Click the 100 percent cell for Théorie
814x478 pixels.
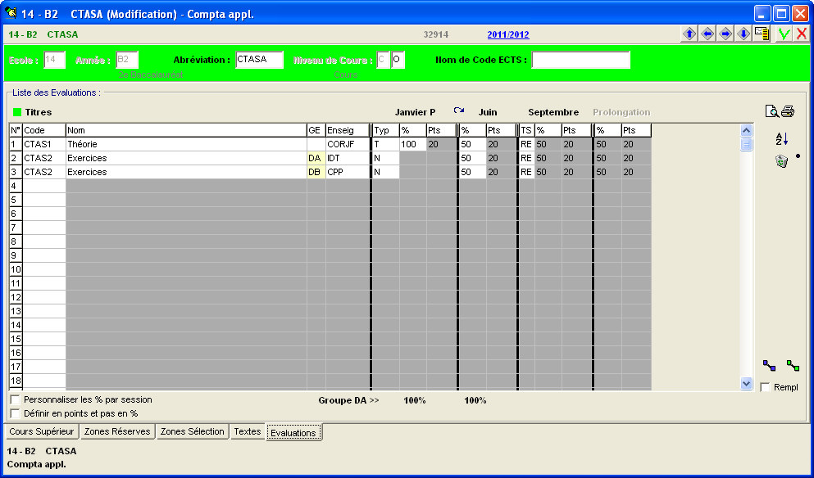[412, 144]
